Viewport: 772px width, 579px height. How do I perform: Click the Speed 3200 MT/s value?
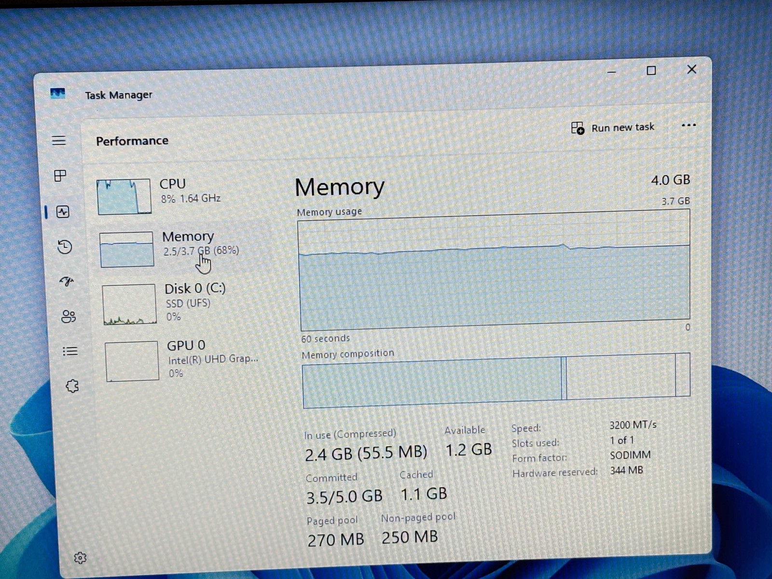coord(633,425)
